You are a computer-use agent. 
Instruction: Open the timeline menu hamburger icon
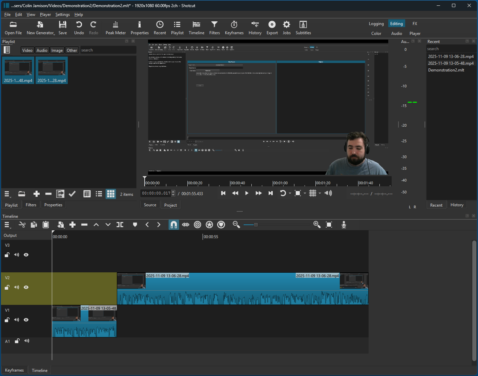(7, 224)
